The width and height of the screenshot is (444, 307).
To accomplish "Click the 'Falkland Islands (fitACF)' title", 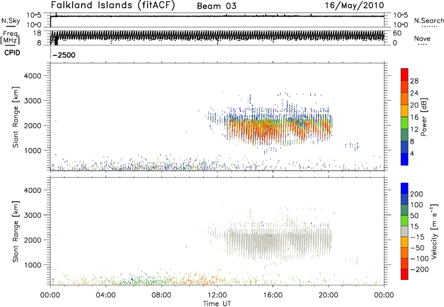I will [x=113, y=5].
